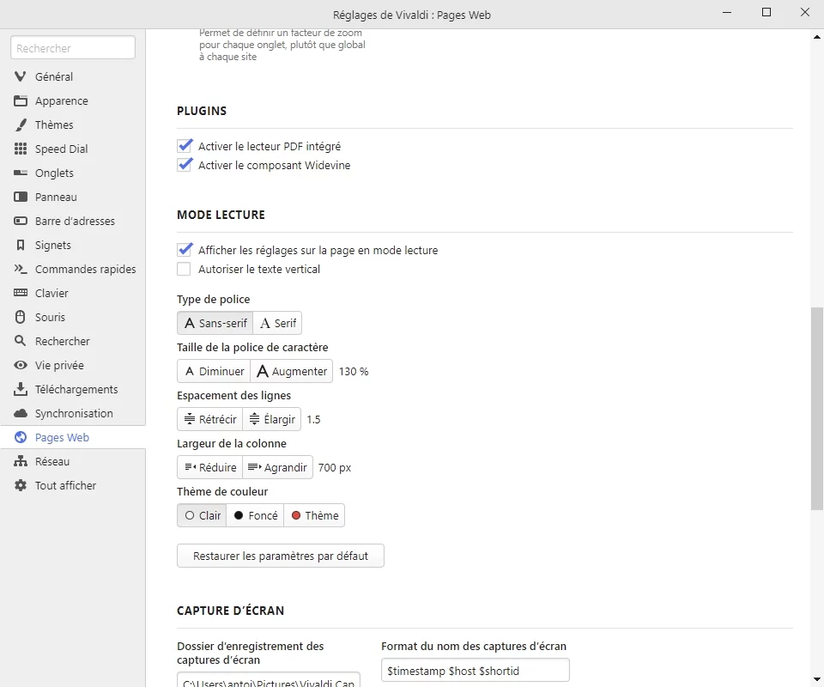Click the Speed Dial grid icon
The image size is (824, 687).
coord(21,149)
